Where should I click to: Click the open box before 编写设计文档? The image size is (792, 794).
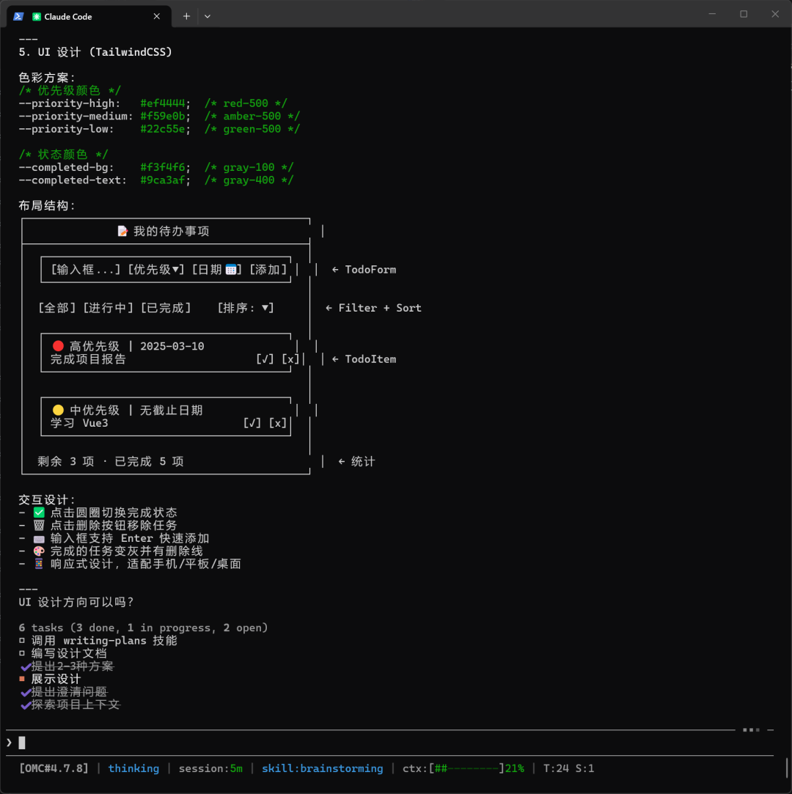tap(22, 653)
